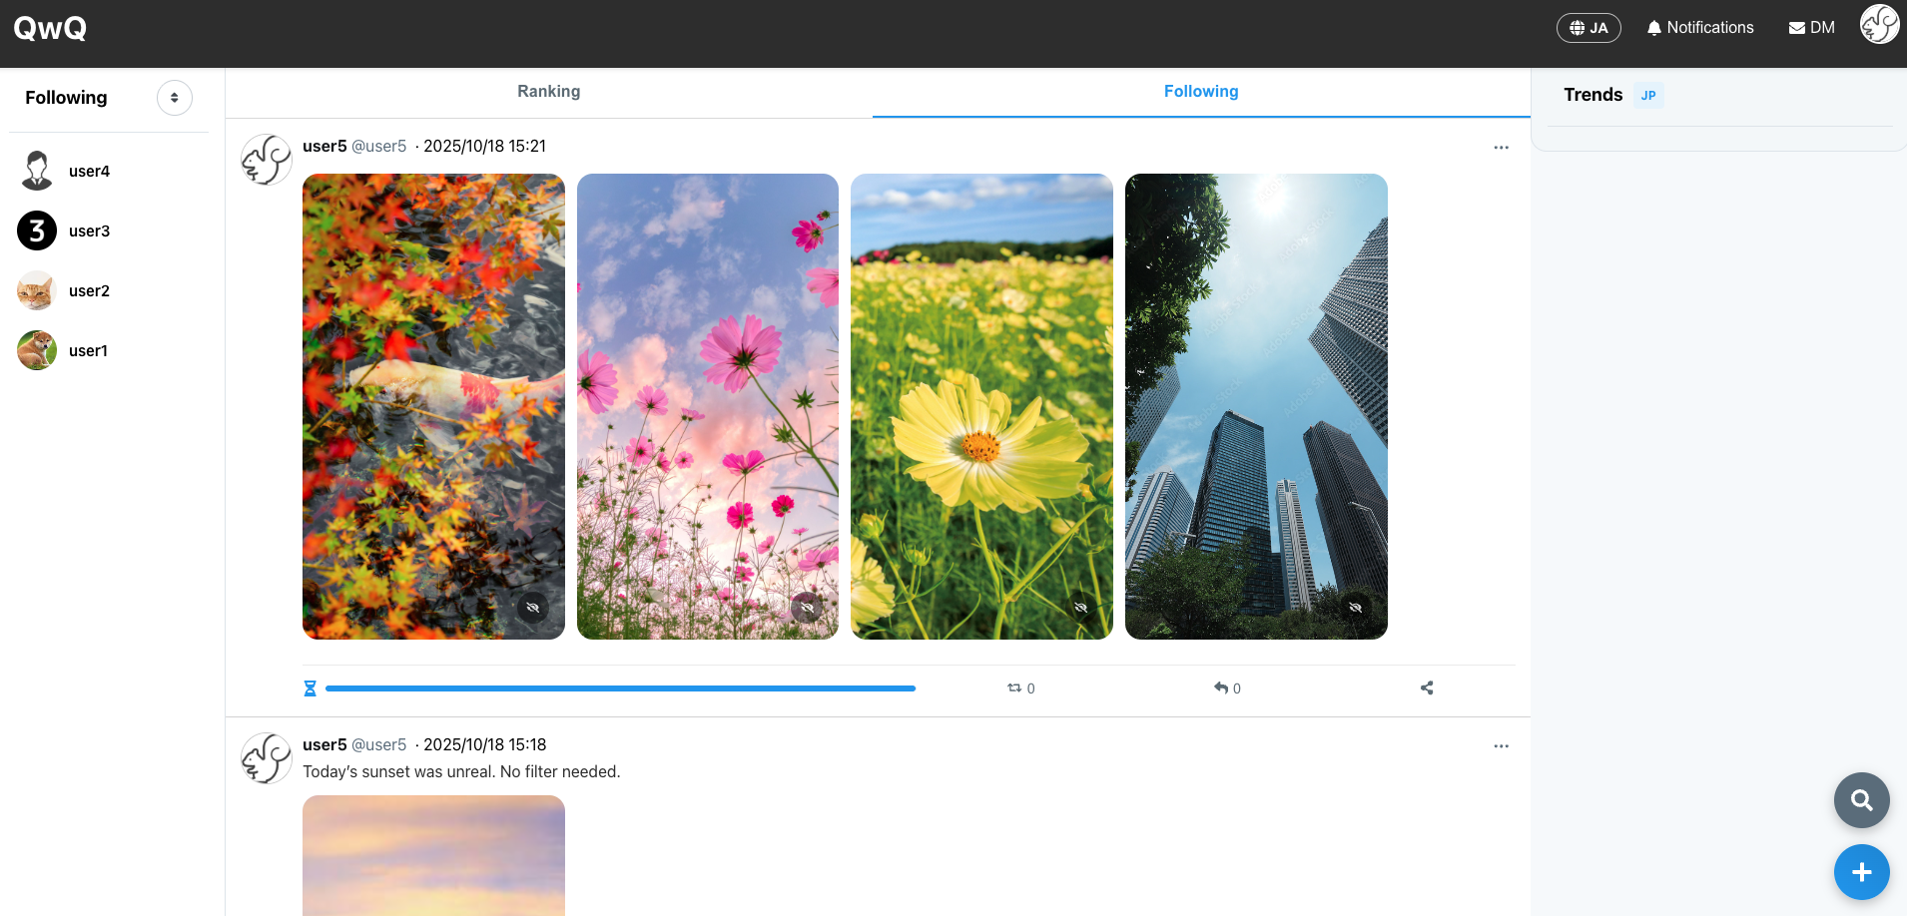Open user5's avatar on the 15:21 post
Screen dimensions: 1907x916
(x=267, y=160)
